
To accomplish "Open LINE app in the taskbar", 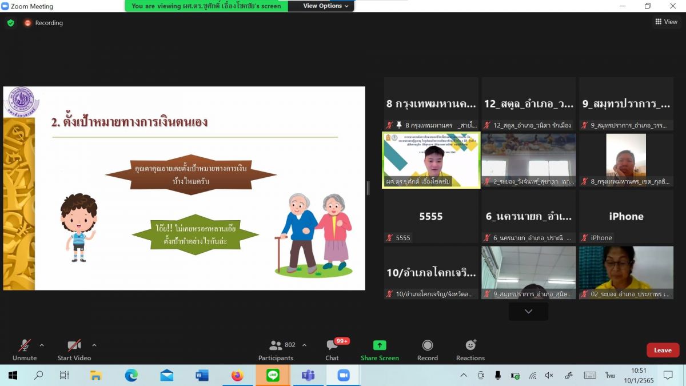I will (x=273, y=375).
